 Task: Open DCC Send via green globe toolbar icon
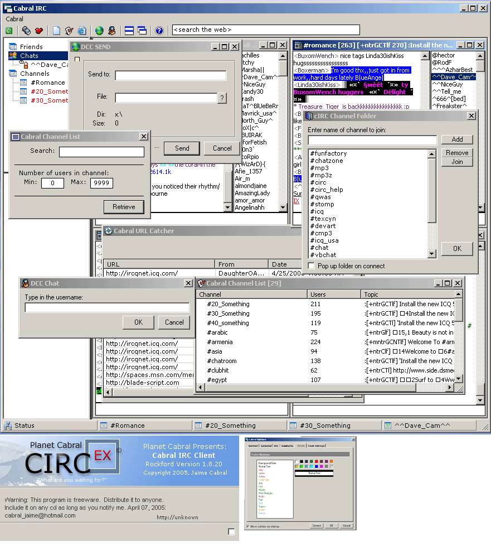click(x=99, y=31)
